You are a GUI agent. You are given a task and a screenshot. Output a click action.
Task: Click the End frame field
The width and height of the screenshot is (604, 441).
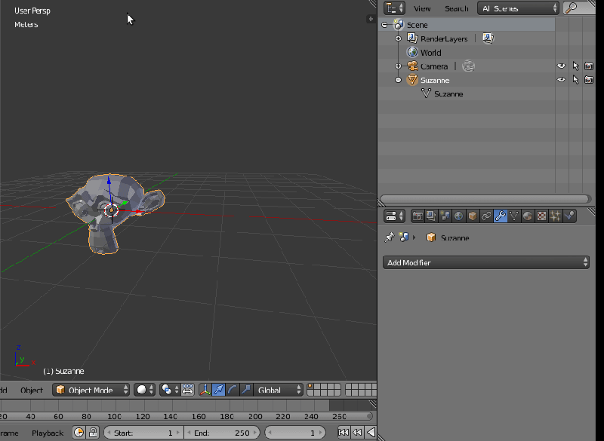click(222, 433)
